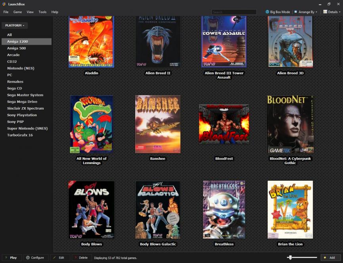Open the View menu

coord(30,12)
